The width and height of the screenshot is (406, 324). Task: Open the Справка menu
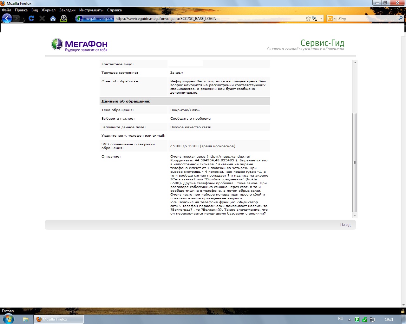[x=115, y=10]
